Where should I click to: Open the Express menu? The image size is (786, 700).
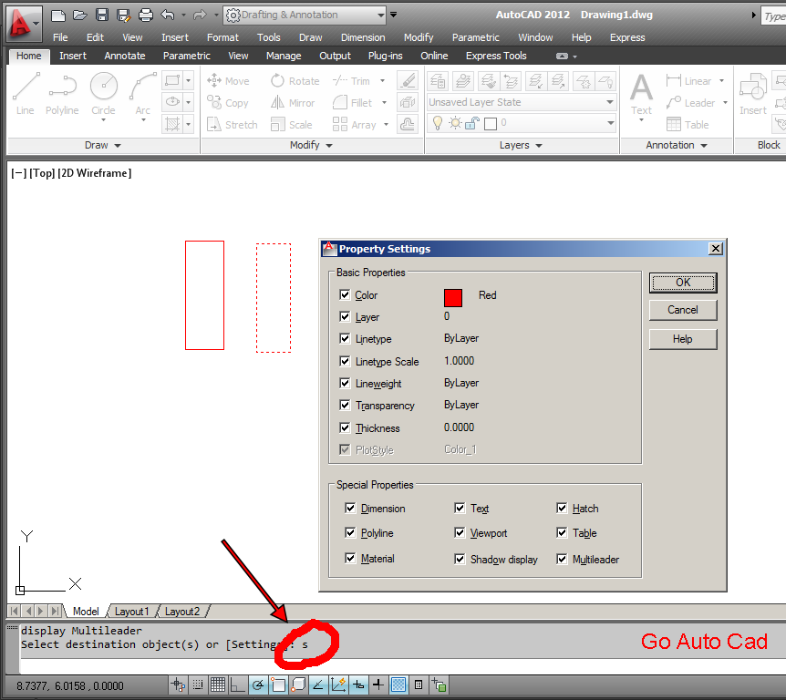627,37
